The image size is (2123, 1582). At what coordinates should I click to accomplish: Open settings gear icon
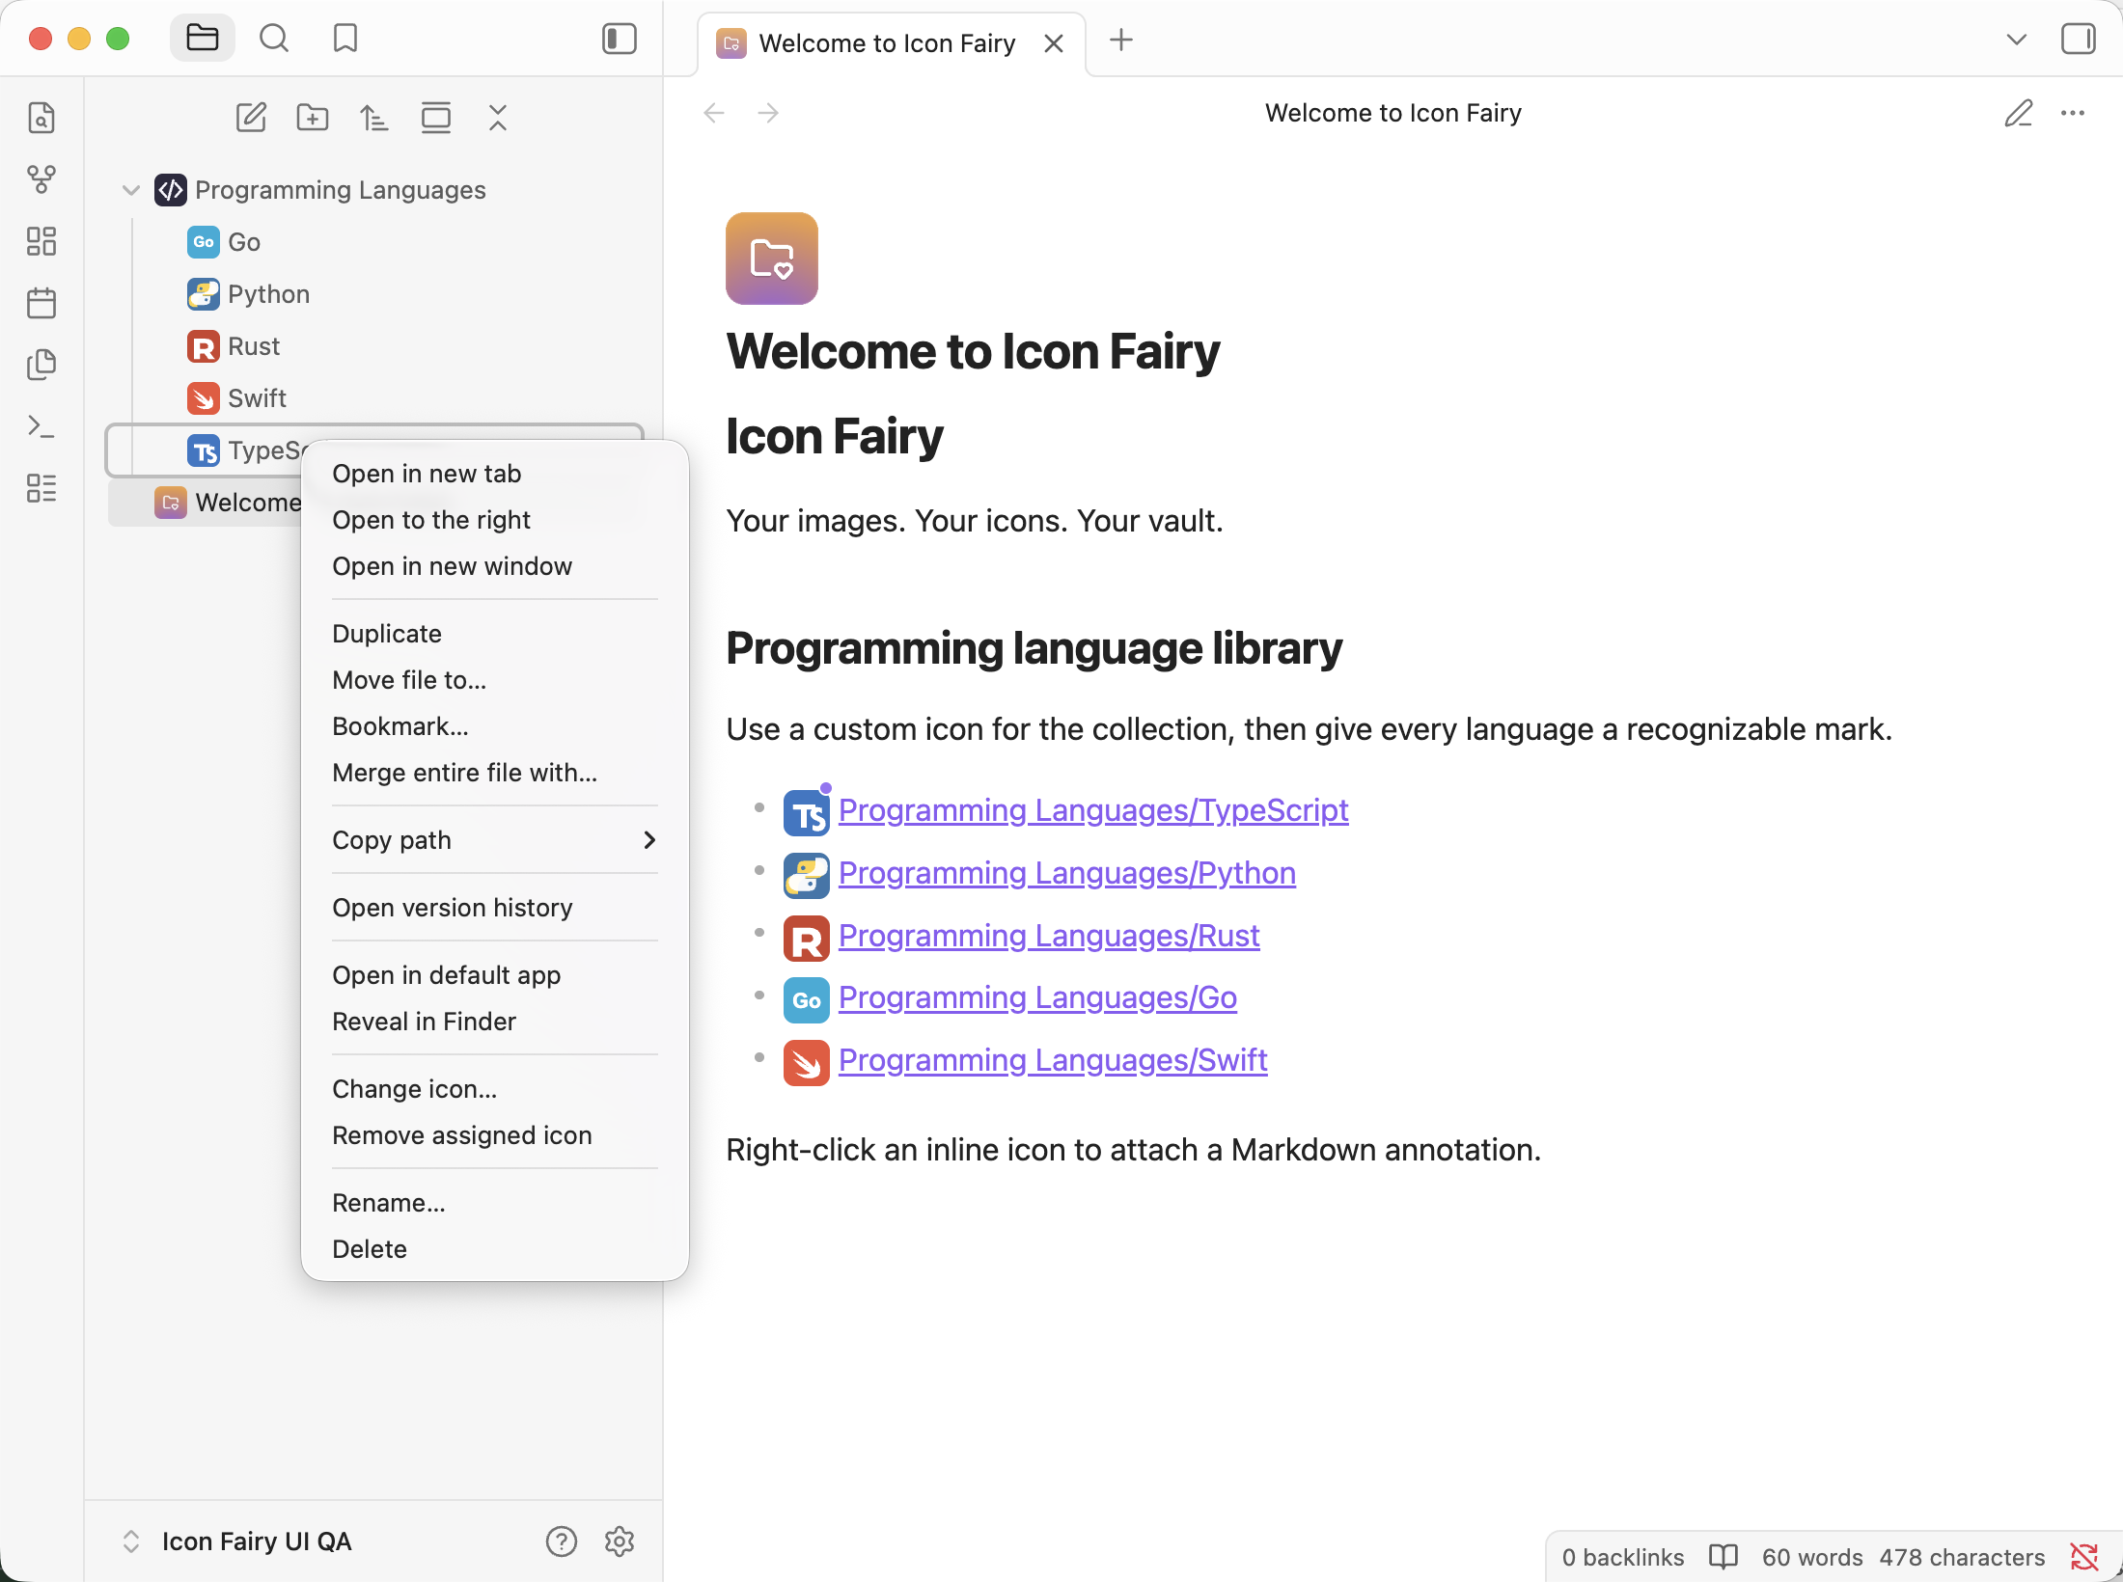(x=620, y=1541)
